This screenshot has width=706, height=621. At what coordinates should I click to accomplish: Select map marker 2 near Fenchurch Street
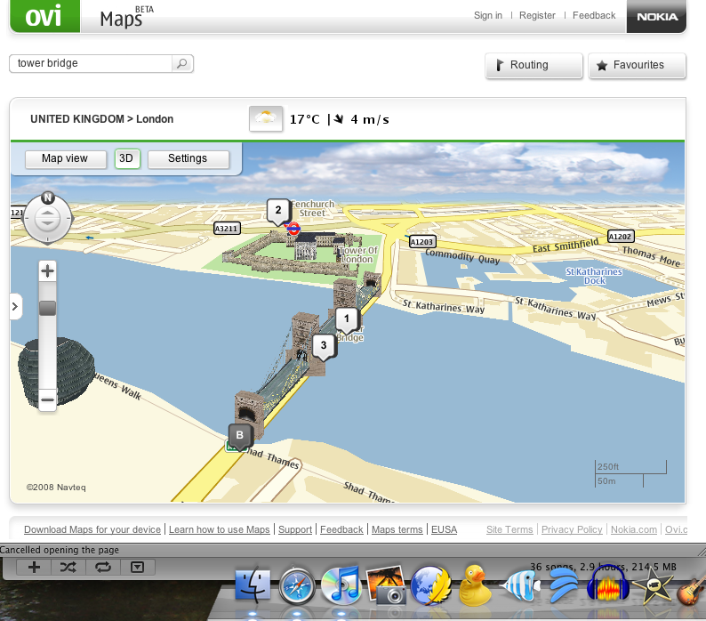[x=278, y=211]
